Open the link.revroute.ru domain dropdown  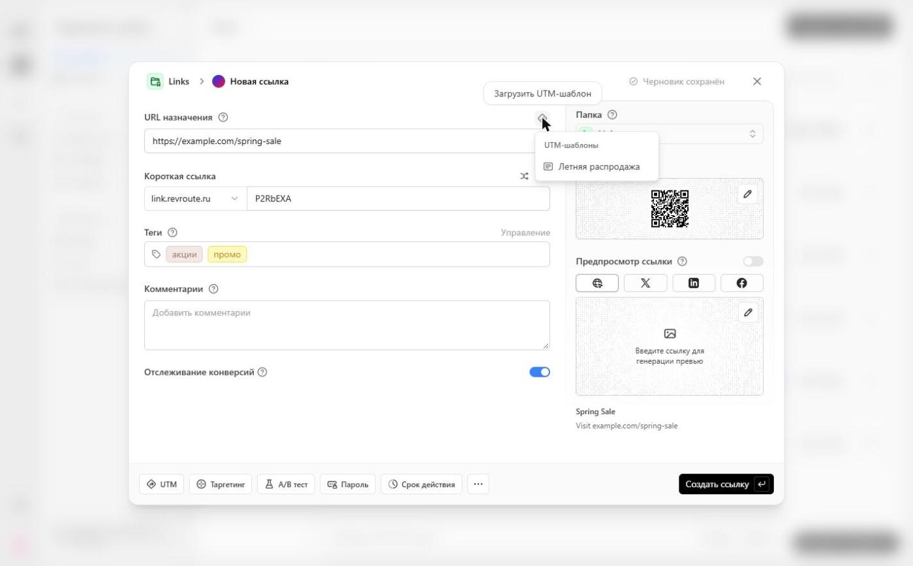(x=195, y=199)
